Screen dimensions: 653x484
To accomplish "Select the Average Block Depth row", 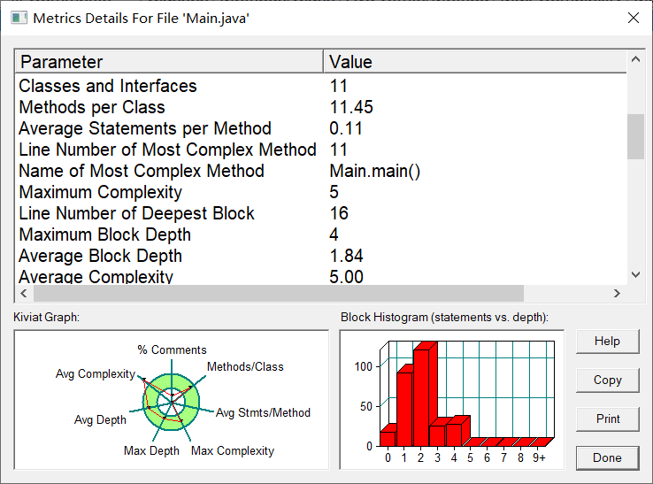I will 320,256.
